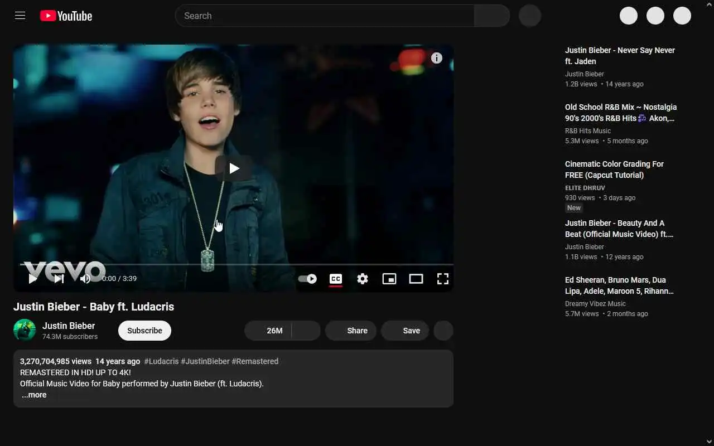
Task: Open the #Ludacris hashtag
Action: tap(161, 361)
